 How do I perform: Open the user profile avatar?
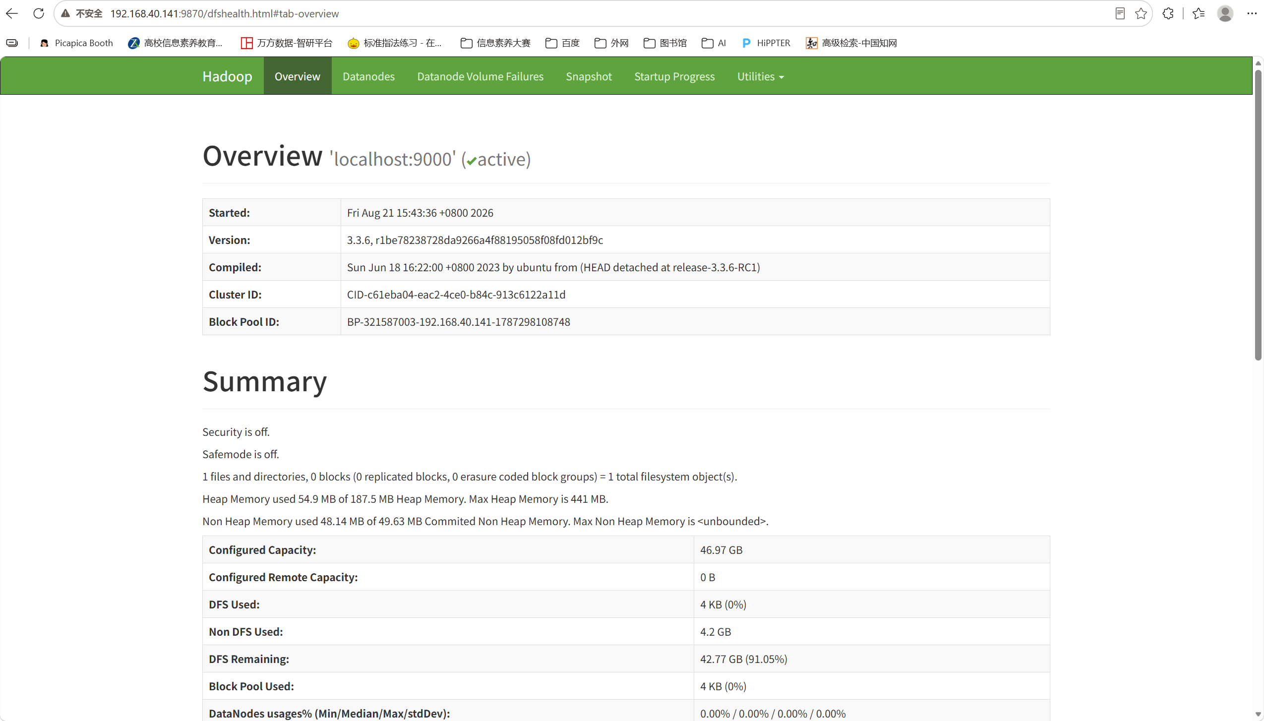click(1225, 13)
